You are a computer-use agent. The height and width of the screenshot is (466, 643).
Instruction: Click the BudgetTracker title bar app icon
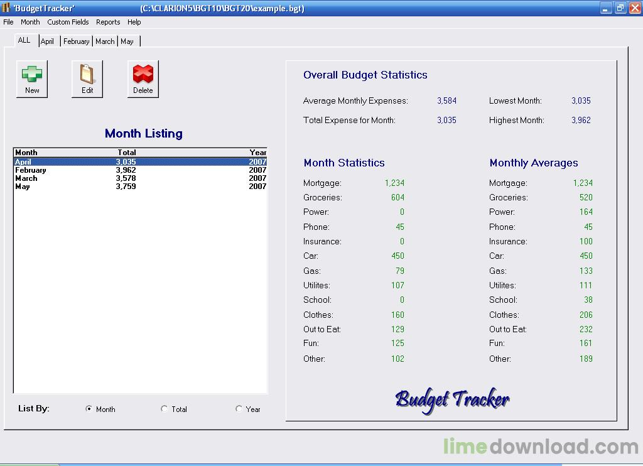6,8
